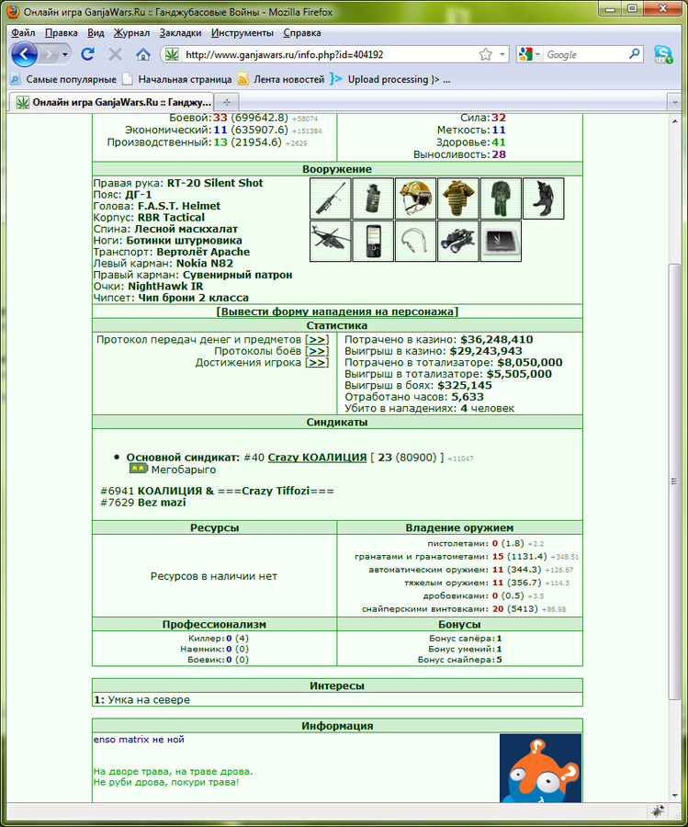688x827 pixels.
Task: Click the stop loading X icon
Action: coord(116,54)
